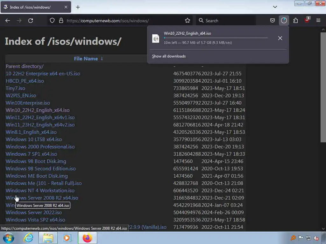
Task: Click the muted volume tray icon
Action: pos(316,238)
